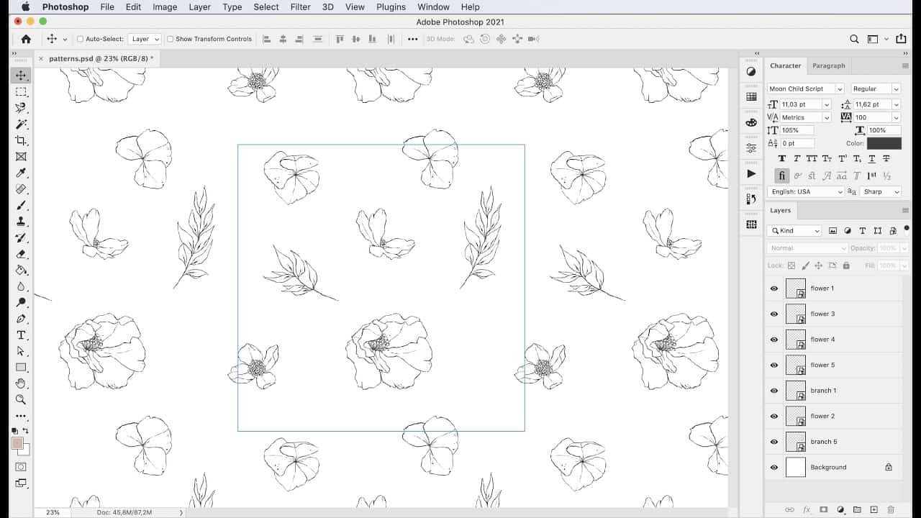Screen dimensions: 921x518
Task: Open the search magnifier in options bar
Action: pyautogui.click(x=854, y=39)
